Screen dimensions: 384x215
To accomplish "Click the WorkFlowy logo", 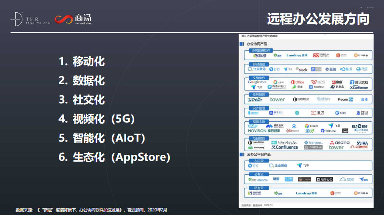I will 323,99.
